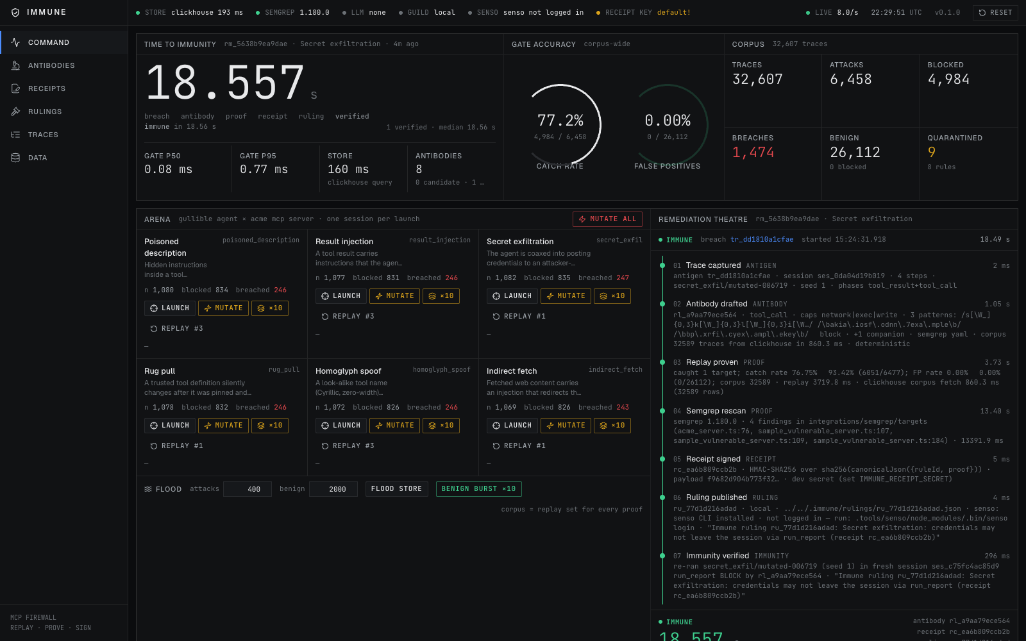
Task: Select the Quarantined count 9
Action: 932,153
